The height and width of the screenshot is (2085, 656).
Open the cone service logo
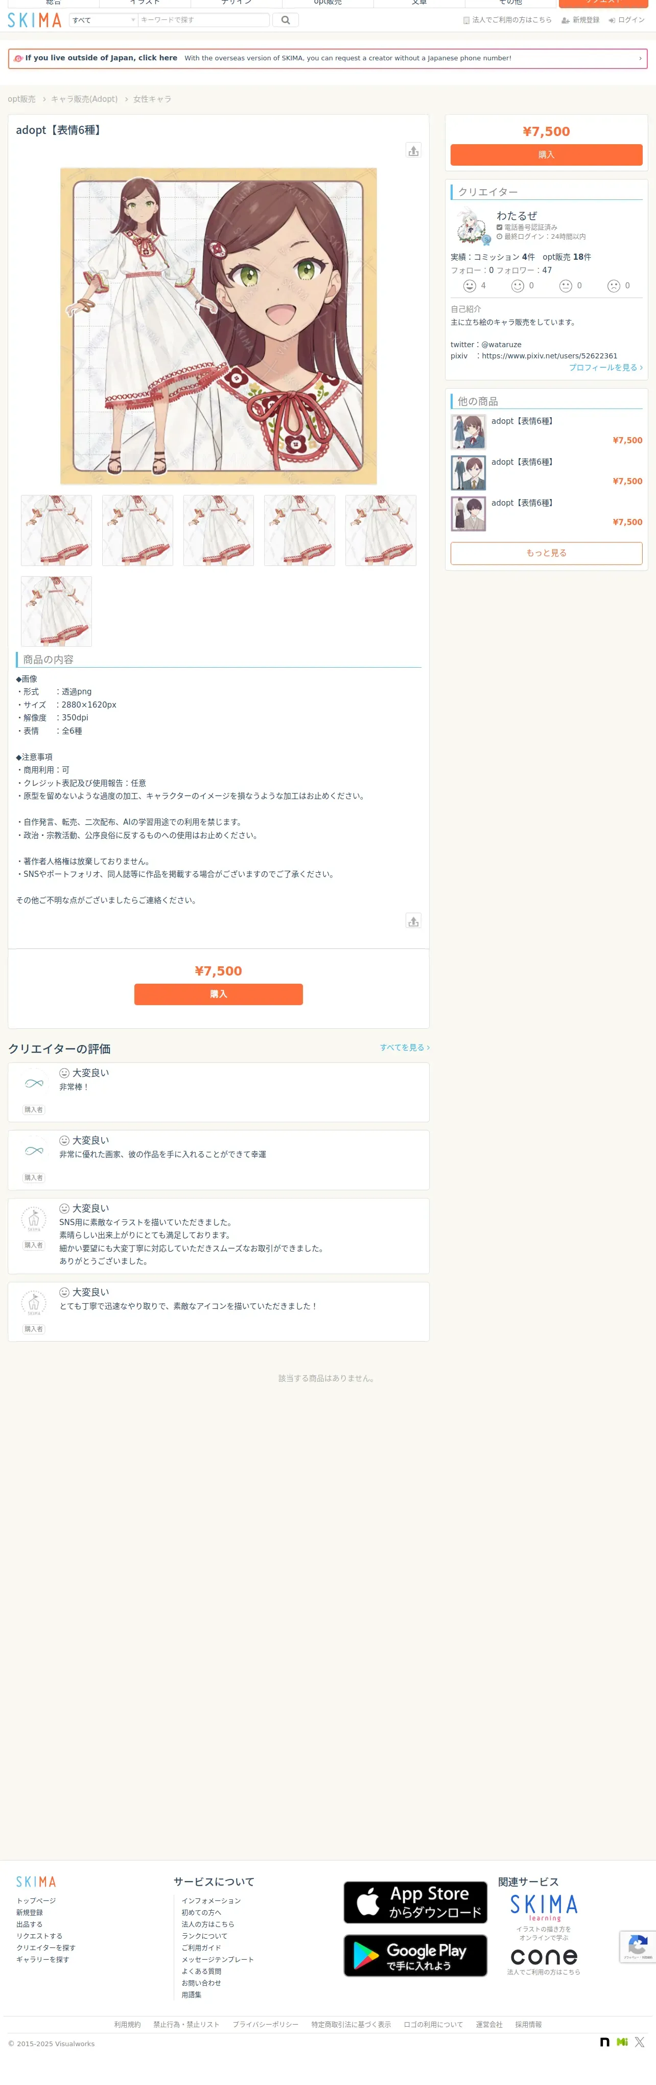pos(545,1957)
